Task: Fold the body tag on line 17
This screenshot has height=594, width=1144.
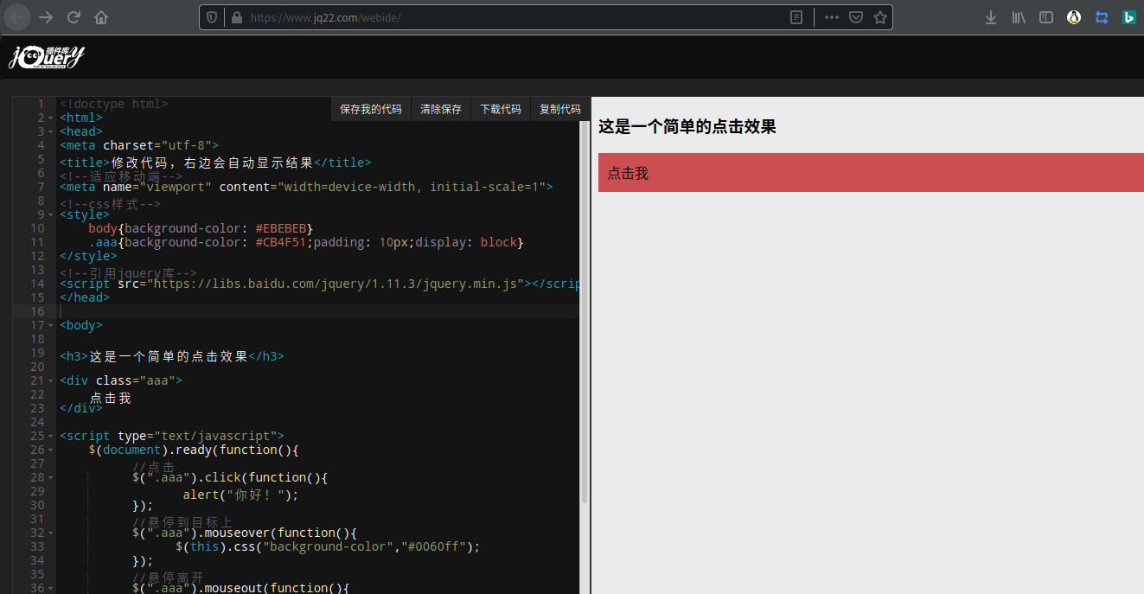Action: coord(51,325)
